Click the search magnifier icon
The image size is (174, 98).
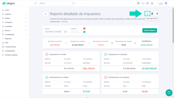[73, 3]
